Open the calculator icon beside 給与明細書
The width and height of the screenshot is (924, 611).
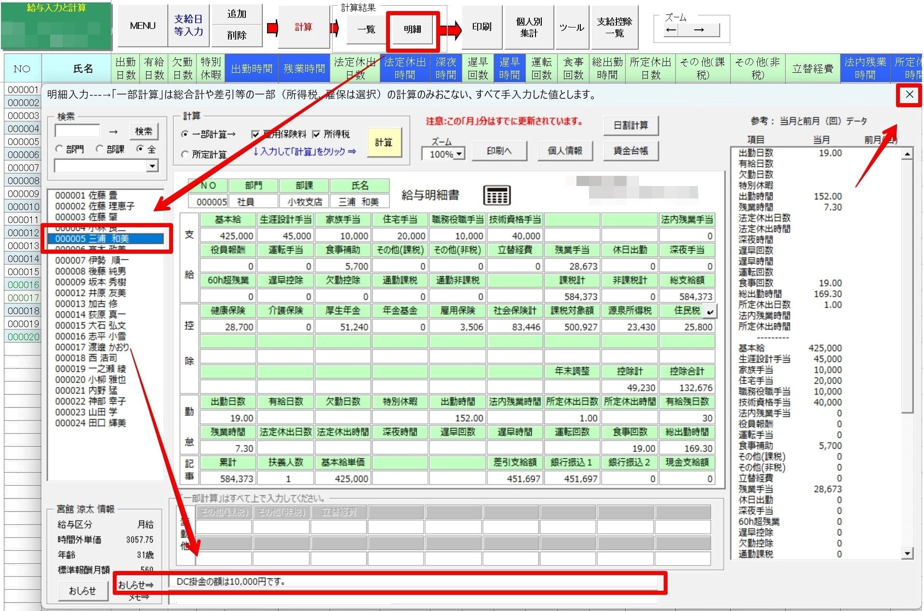(x=496, y=195)
